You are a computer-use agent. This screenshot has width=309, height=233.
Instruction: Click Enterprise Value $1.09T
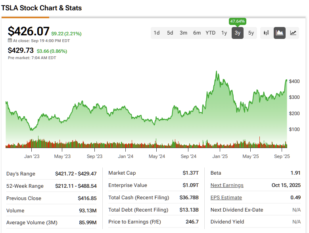click(190, 185)
